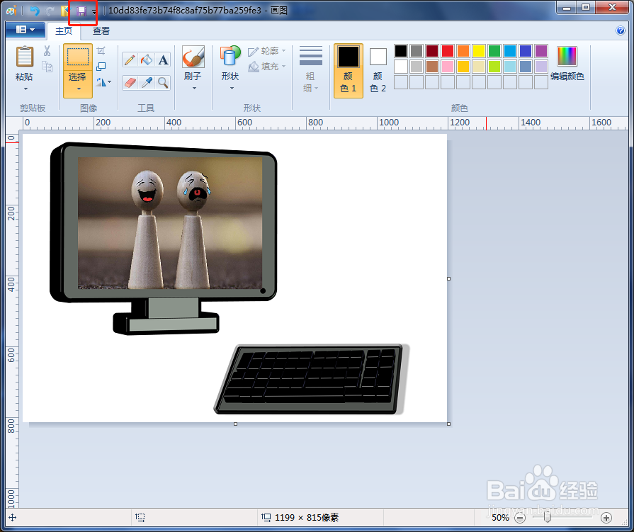634x532 pixels.
Task: Pick the indigo blue color swatch
Action: pyautogui.click(x=525, y=51)
